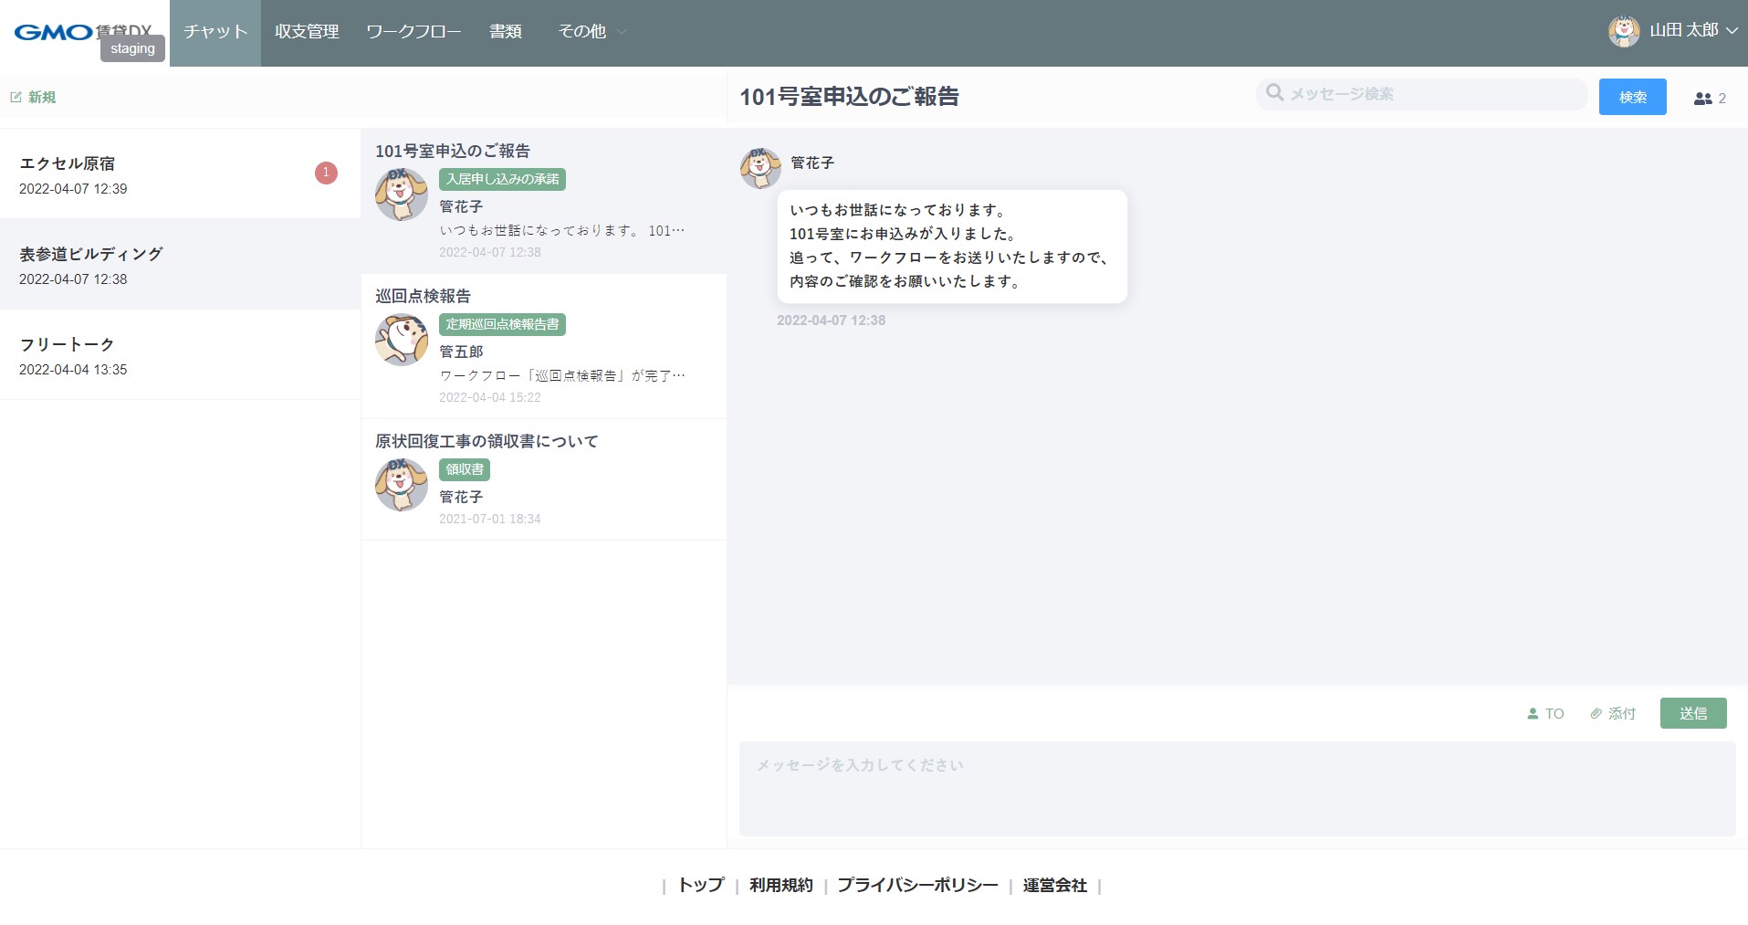Open the 山田 太郎 user menu

(x=1672, y=31)
